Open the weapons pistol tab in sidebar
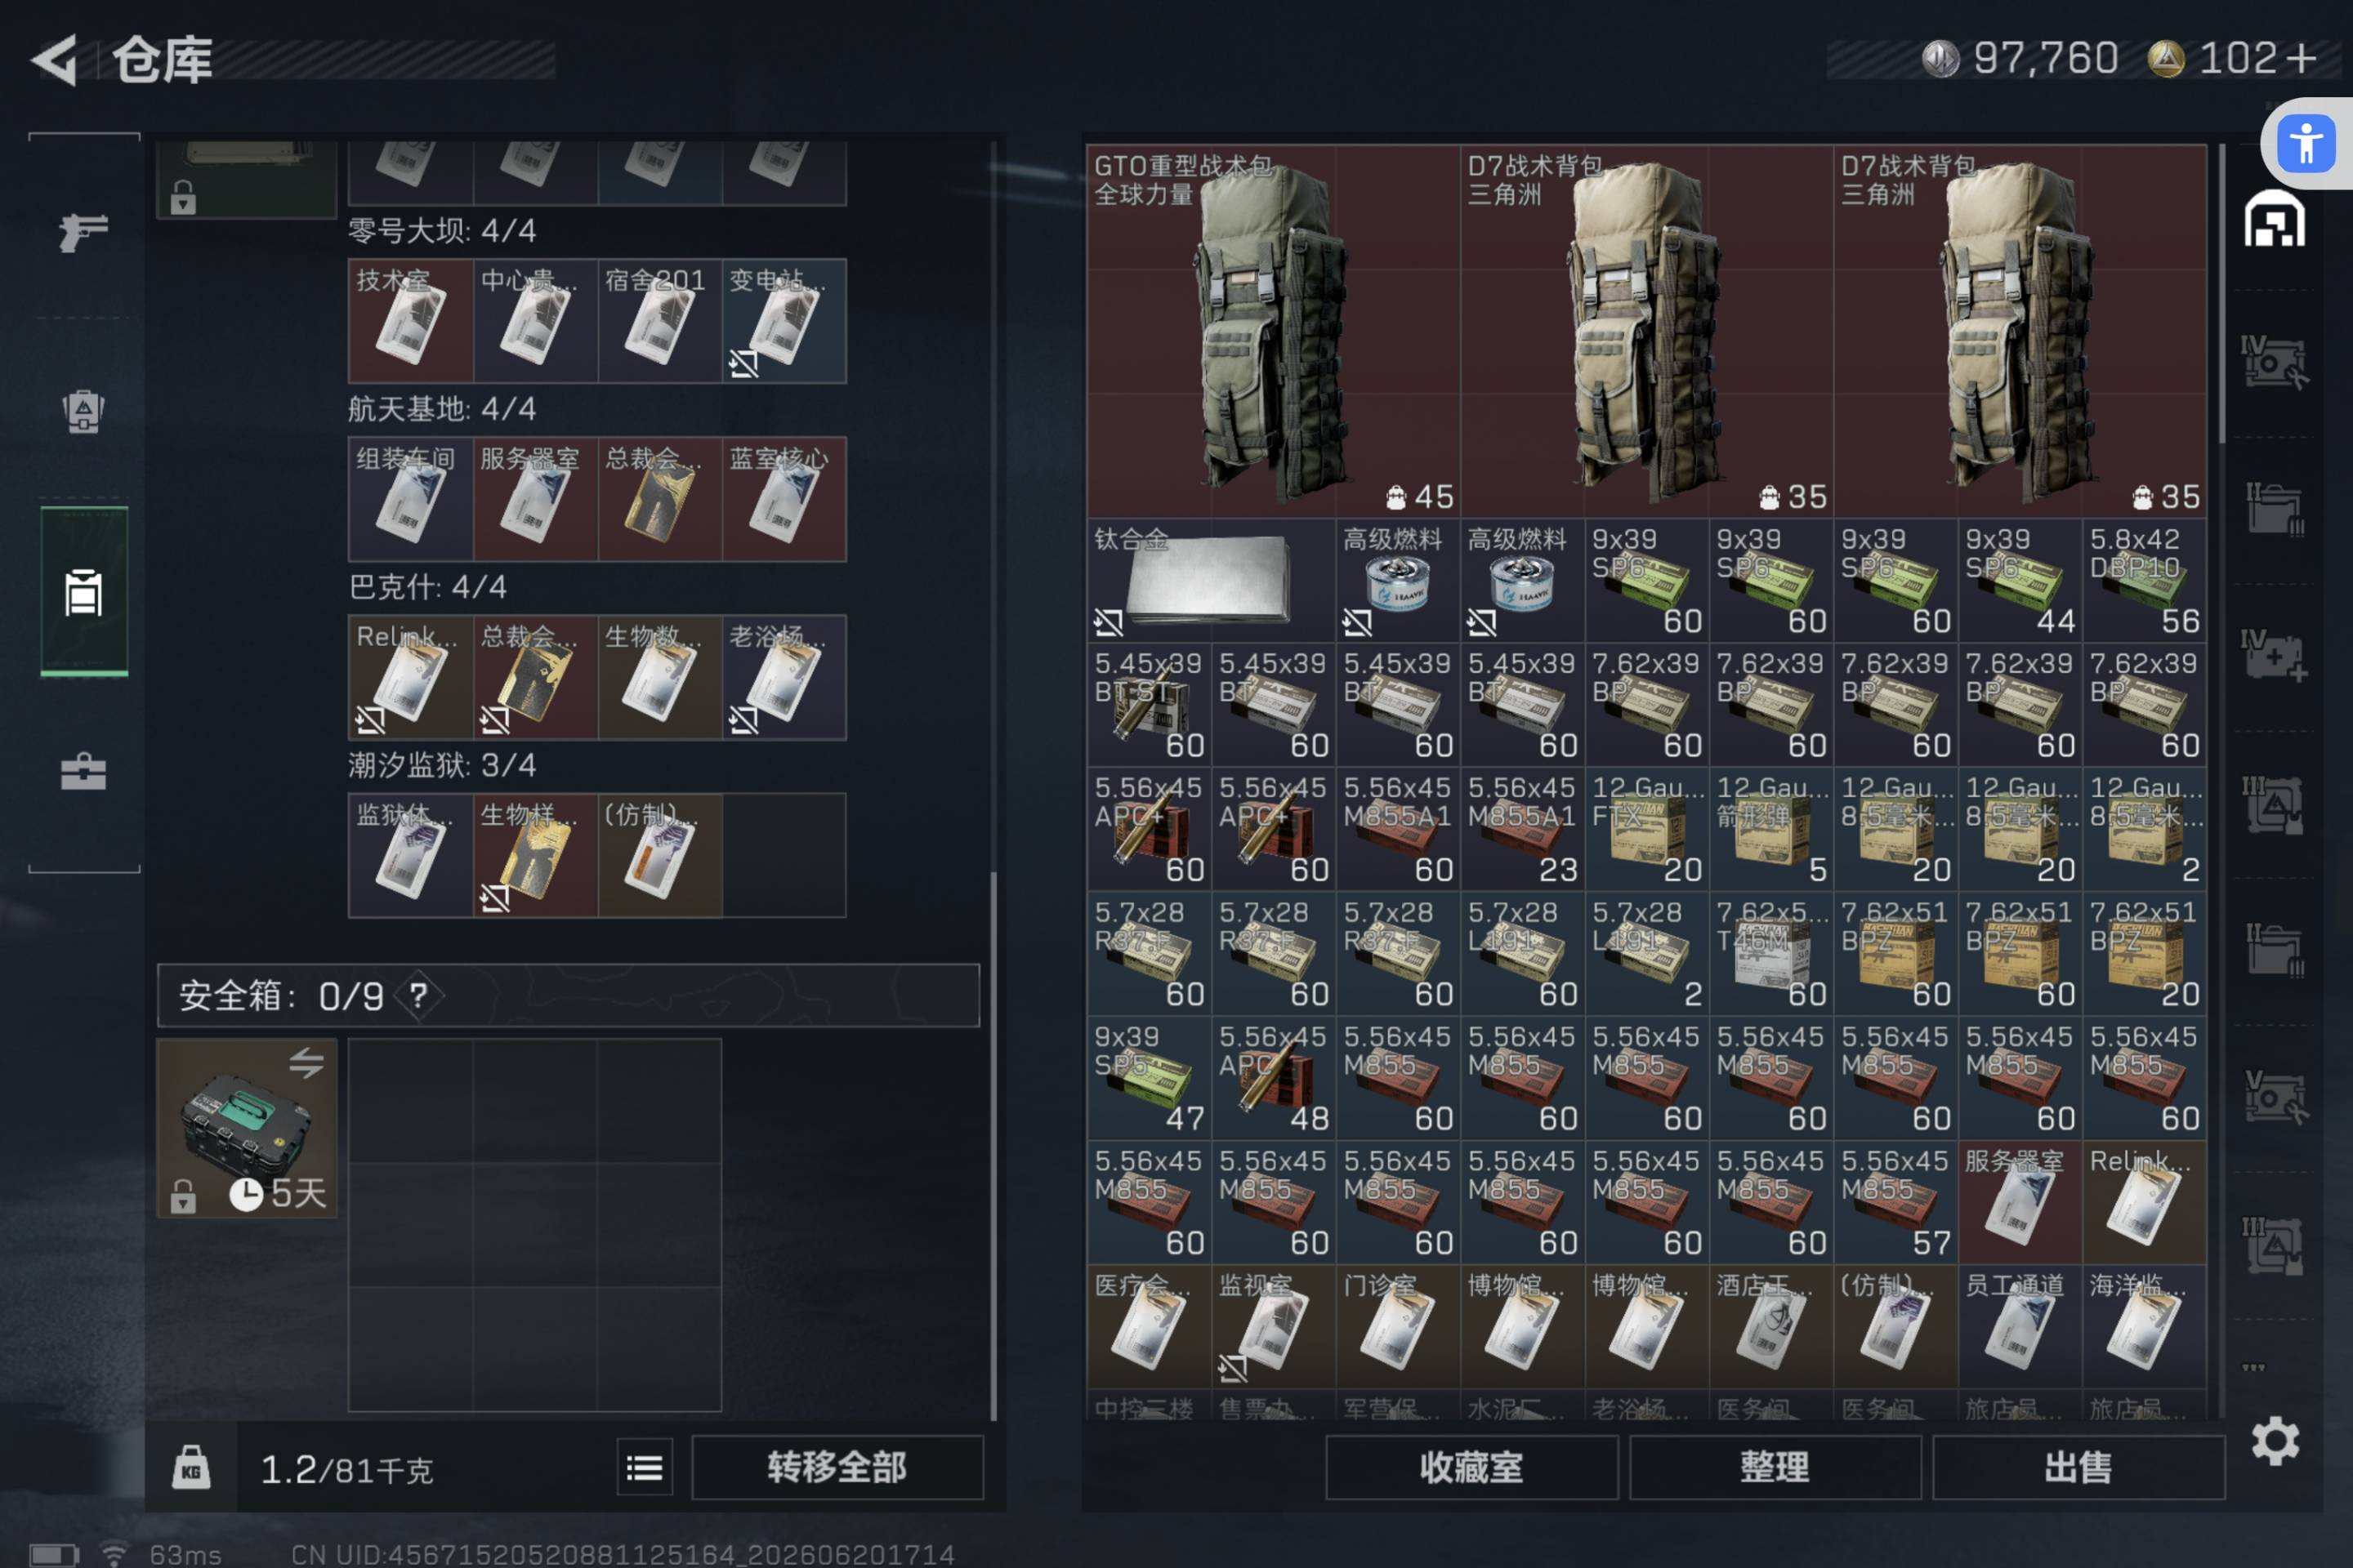 coord(84,232)
